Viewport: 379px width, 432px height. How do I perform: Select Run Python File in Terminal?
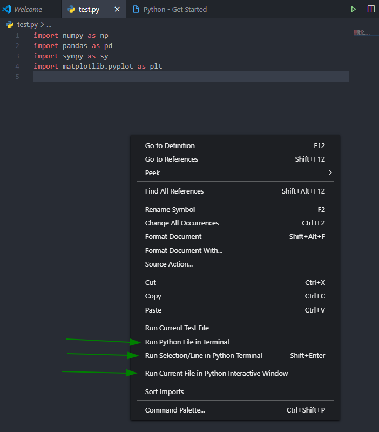[x=187, y=342]
